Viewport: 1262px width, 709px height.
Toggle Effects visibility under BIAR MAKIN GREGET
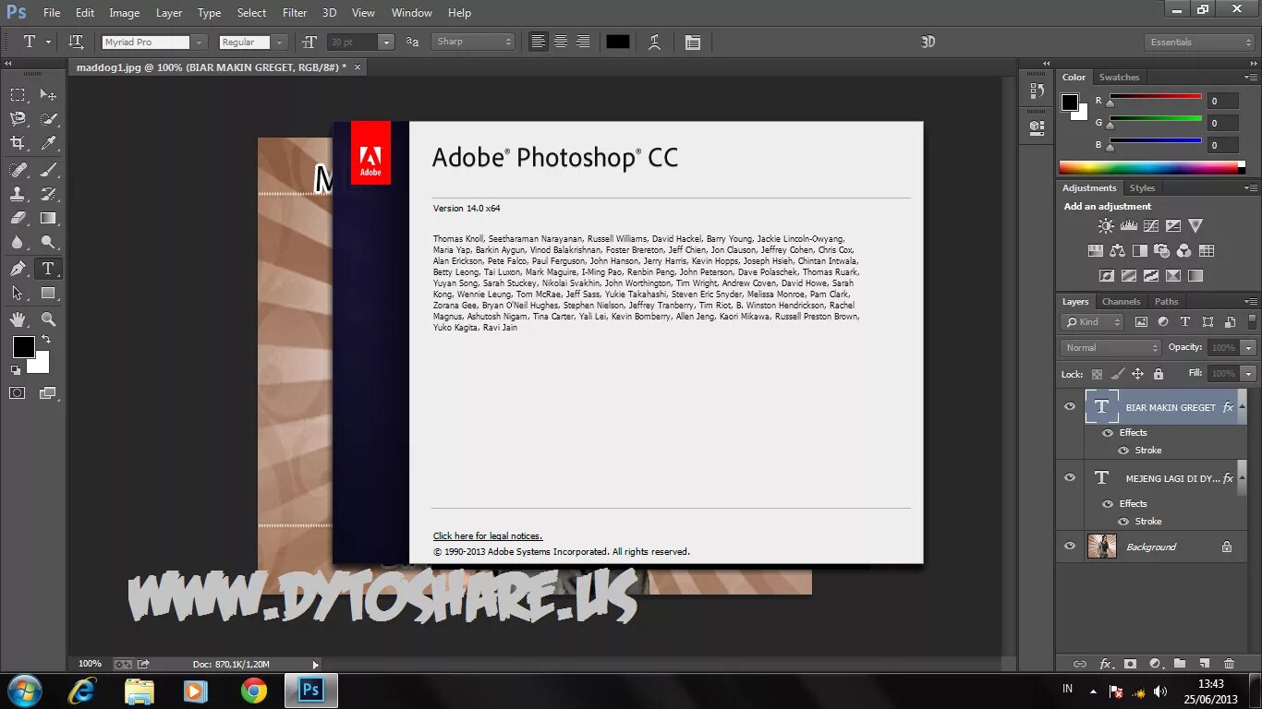(x=1108, y=432)
